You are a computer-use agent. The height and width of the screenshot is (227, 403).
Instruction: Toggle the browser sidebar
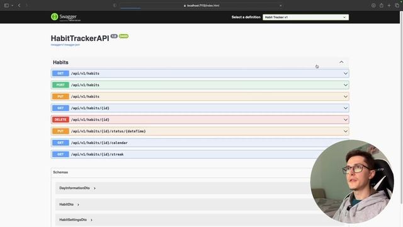pos(6,6)
